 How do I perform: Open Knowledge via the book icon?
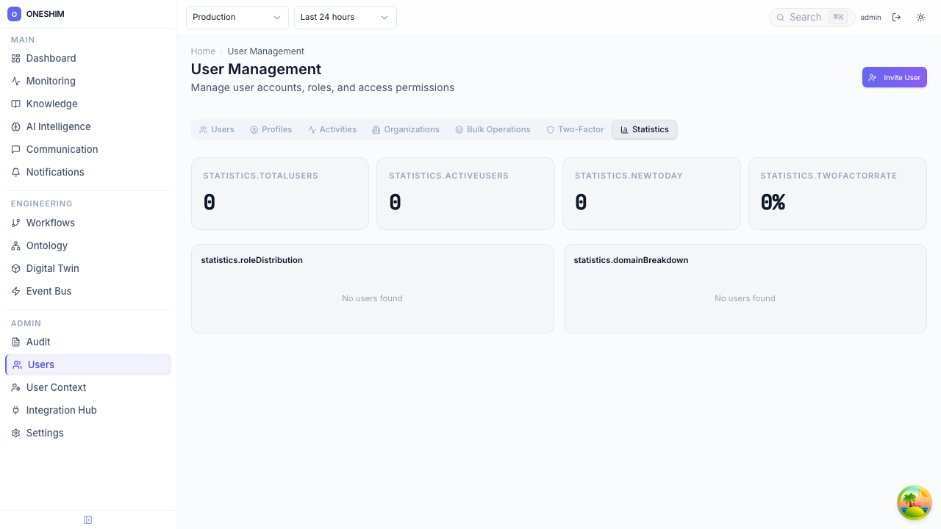(15, 104)
